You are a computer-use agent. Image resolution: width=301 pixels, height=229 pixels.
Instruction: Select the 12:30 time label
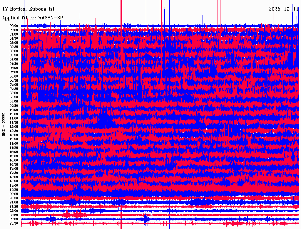pyautogui.click(x=14, y=131)
